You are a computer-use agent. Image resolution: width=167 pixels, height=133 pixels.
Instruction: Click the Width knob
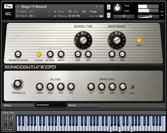[x=61, y=54]
